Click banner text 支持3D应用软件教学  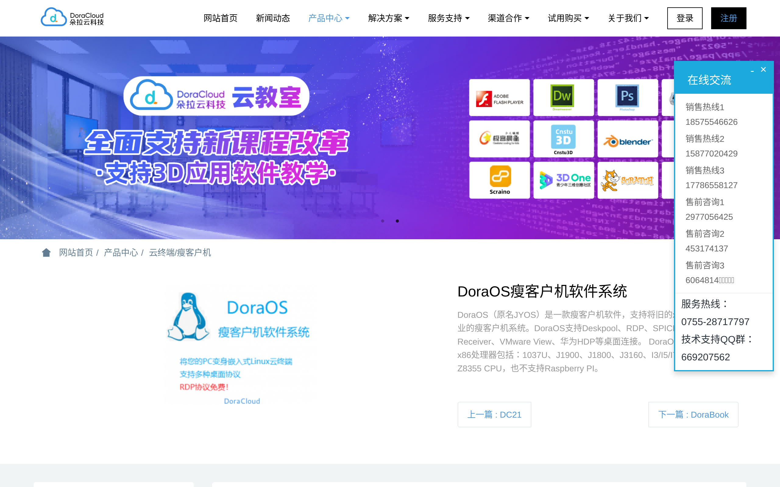pyautogui.click(x=216, y=173)
